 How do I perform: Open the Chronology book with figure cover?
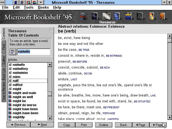[x=151, y=16]
